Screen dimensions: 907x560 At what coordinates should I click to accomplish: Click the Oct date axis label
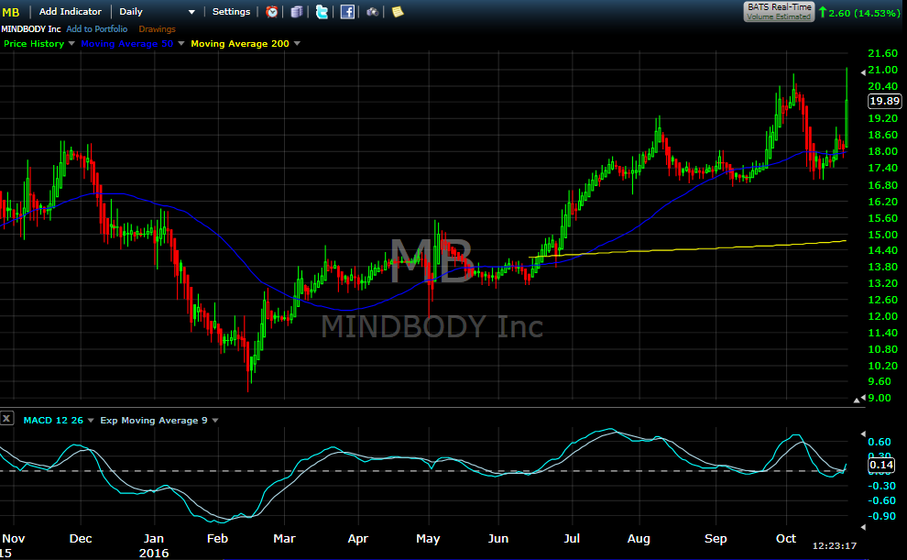coord(786,539)
